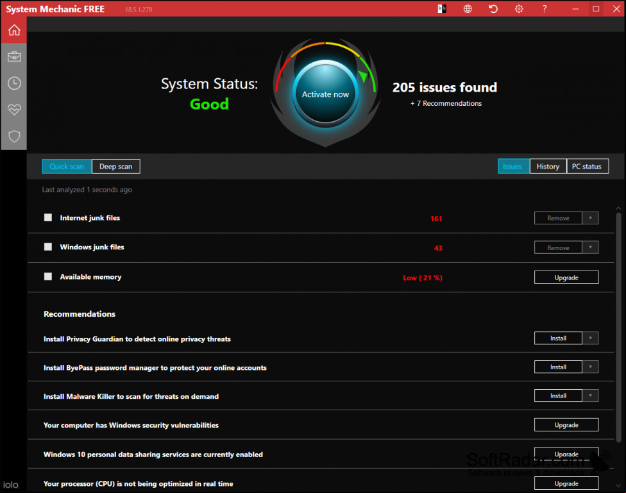Click 'Last analyzed 1 seconds ago' text

point(87,190)
